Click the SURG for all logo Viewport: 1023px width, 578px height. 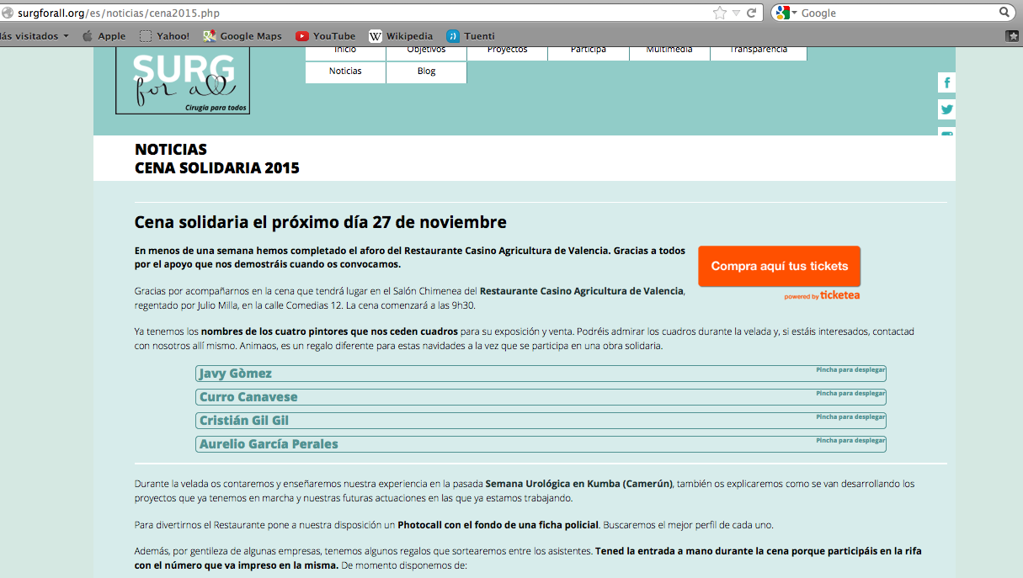pos(183,81)
